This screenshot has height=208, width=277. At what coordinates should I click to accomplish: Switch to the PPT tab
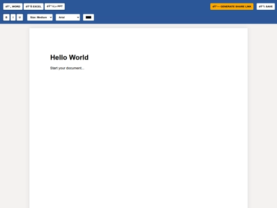tap(54, 7)
